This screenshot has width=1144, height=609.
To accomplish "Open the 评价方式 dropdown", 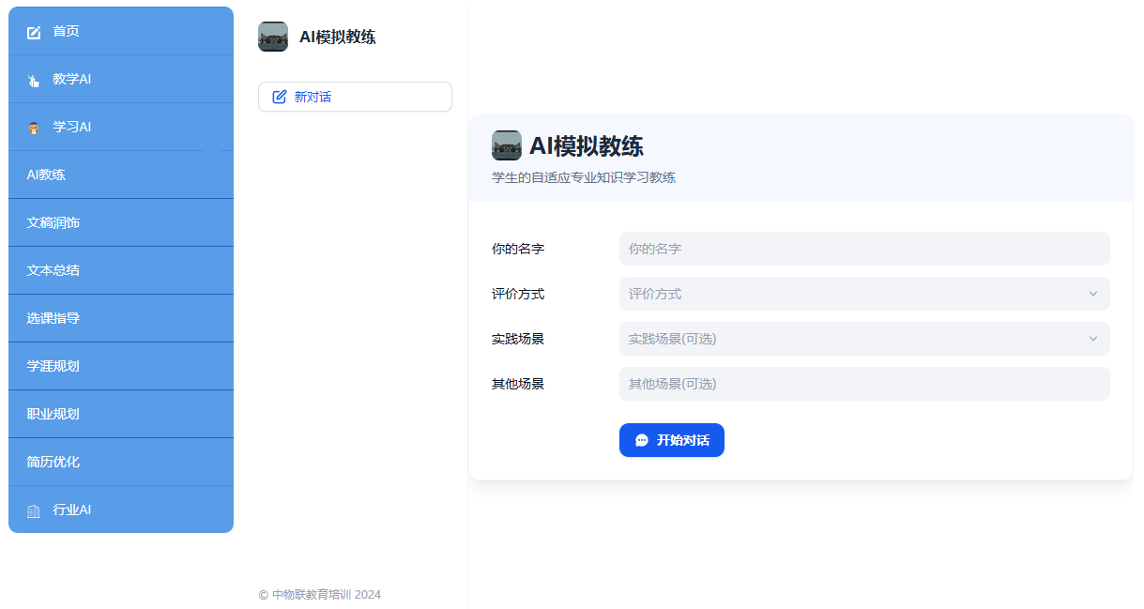I will coord(863,294).
